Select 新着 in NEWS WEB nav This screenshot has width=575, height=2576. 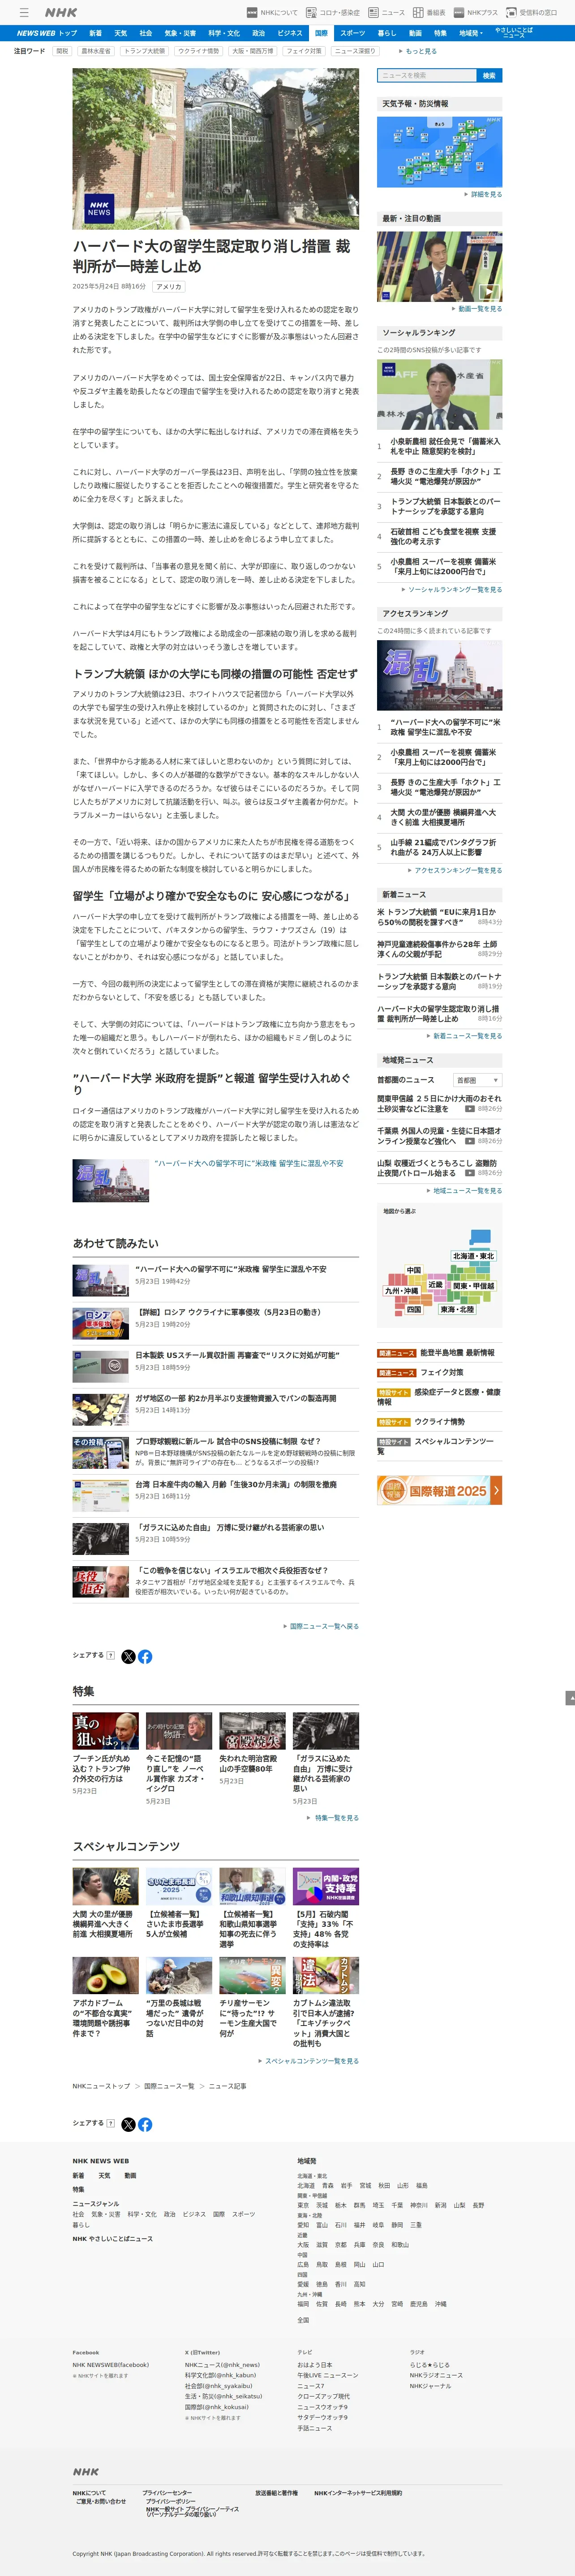tap(95, 33)
